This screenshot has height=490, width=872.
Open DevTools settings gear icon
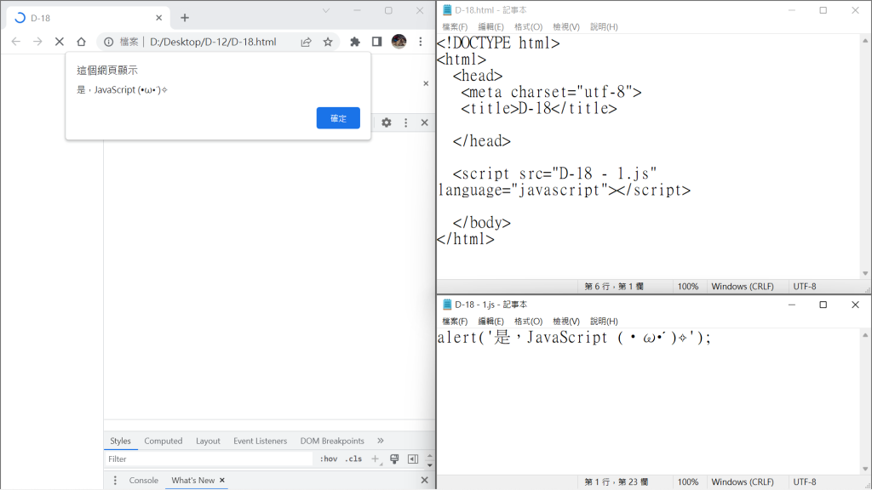[387, 122]
